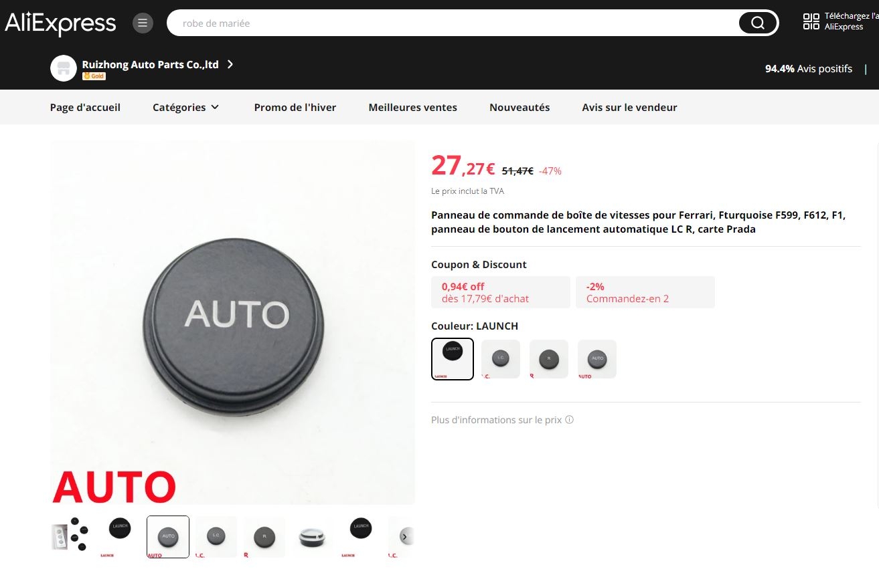Select the white ring part thumbnail
Viewport: 879px width, 569px height.
311,537
